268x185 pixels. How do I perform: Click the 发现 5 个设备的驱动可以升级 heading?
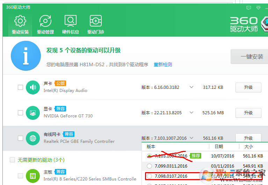(84, 50)
